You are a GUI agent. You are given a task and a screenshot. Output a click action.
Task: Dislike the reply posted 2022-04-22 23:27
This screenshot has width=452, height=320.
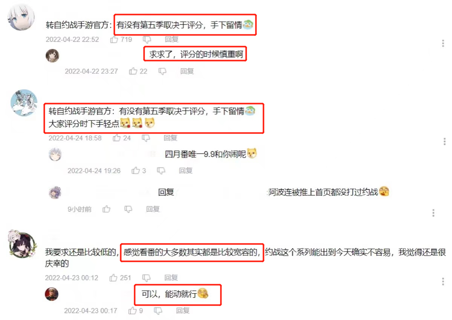pos(163,71)
